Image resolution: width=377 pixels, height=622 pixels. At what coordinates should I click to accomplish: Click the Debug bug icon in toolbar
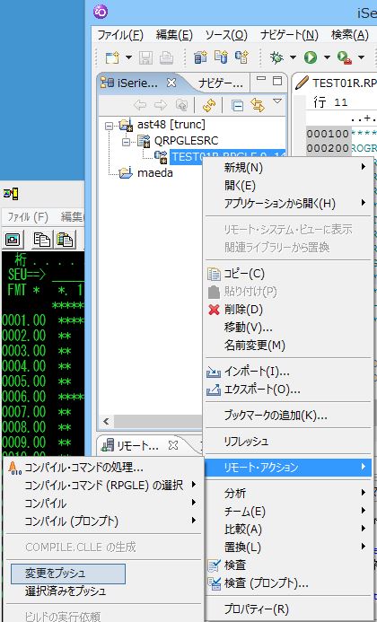click(276, 58)
